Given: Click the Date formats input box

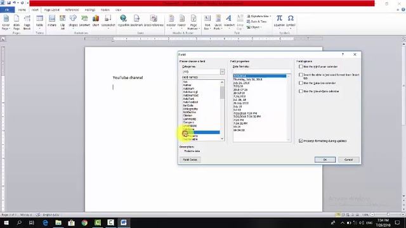Looking at the screenshot, I should click(x=261, y=71).
